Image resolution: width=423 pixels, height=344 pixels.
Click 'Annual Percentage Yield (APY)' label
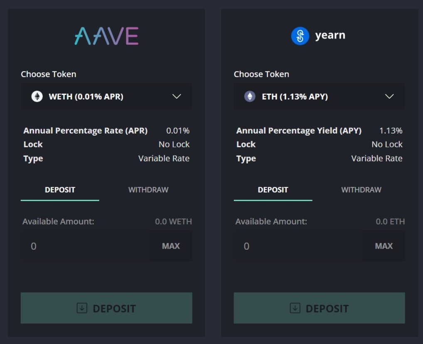pos(299,131)
